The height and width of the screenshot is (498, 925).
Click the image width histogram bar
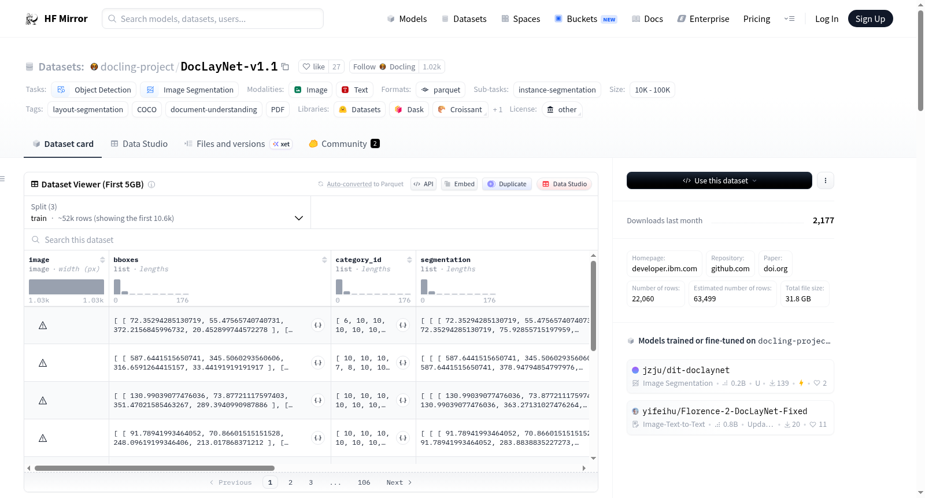click(x=66, y=287)
